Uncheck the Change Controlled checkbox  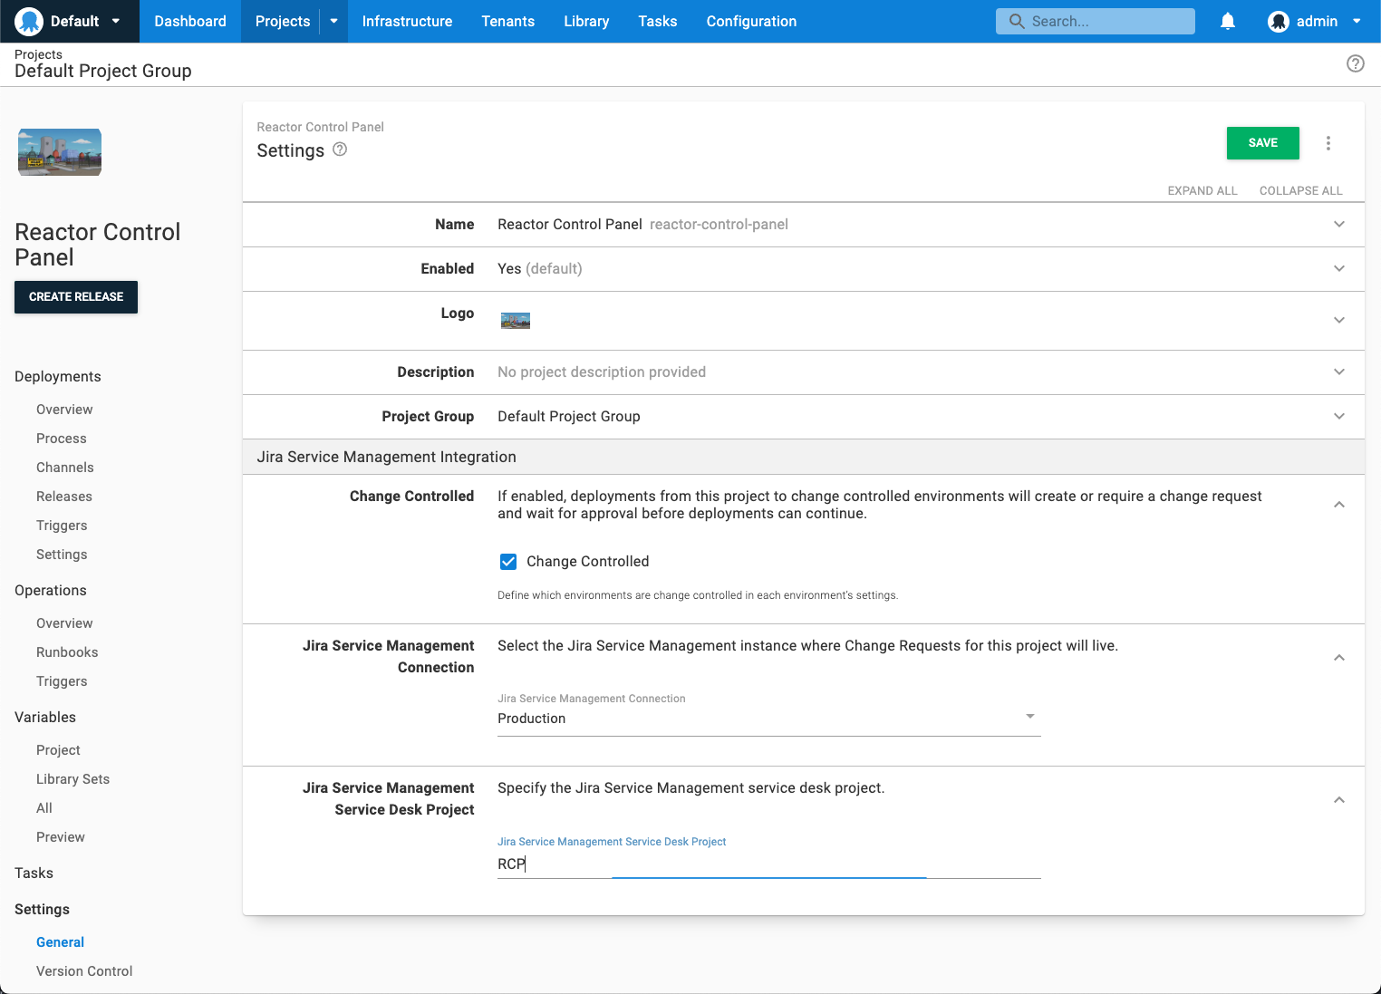(x=508, y=561)
